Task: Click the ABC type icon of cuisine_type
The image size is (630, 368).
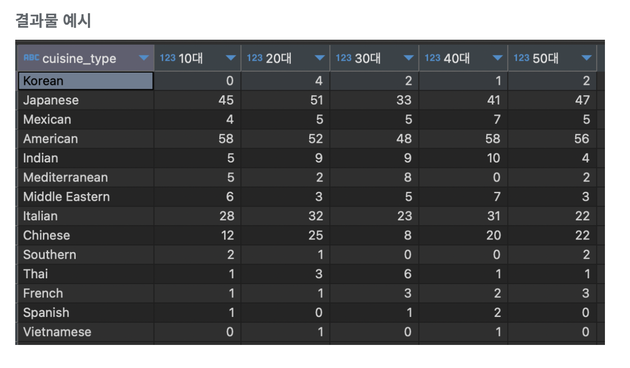Action: [x=31, y=58]
